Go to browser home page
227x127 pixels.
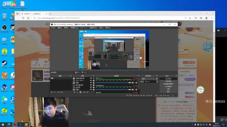coord(28,18)
